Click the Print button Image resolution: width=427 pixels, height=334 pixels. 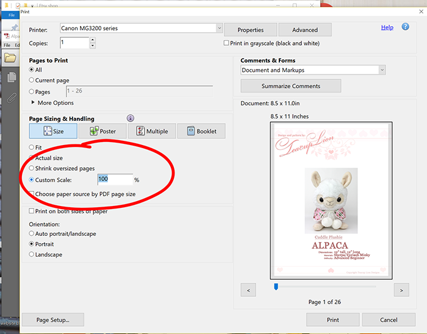333,319
